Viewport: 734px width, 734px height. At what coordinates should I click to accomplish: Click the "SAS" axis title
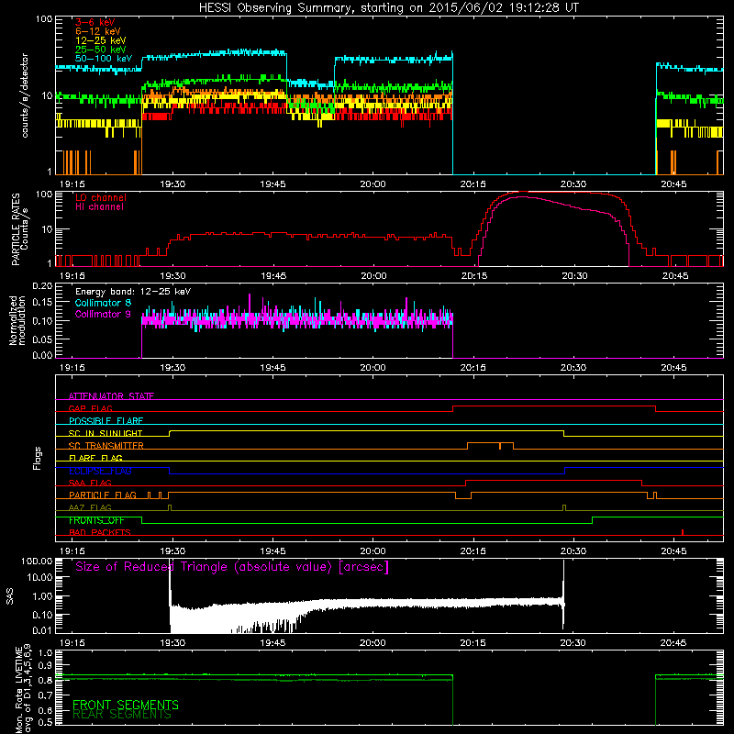[10, 596]
